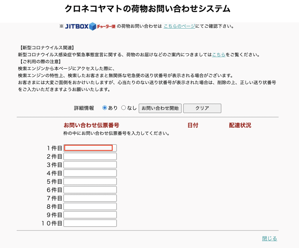Click the クリア button
This screenshot has height=248, width=299.
tap(202, 108)
